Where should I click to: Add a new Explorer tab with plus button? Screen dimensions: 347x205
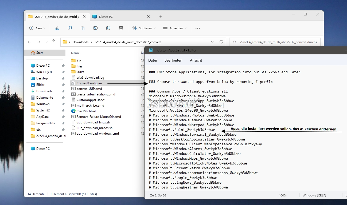click(x=161, y=17)
